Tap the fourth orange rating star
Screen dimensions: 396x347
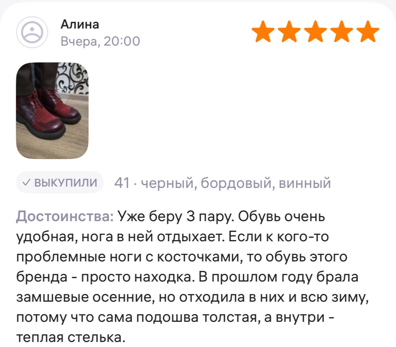[x=342, y=31]
